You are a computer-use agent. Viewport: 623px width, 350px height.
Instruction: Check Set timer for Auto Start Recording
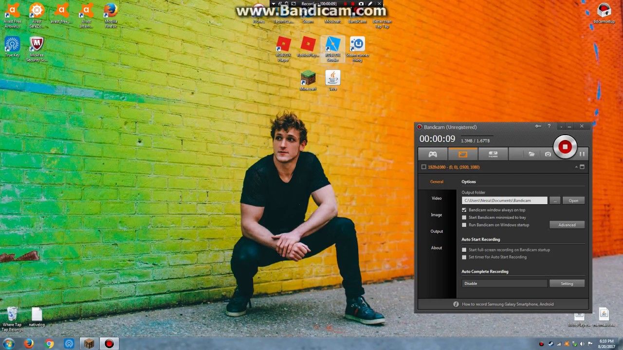click(x=464, y=257)
